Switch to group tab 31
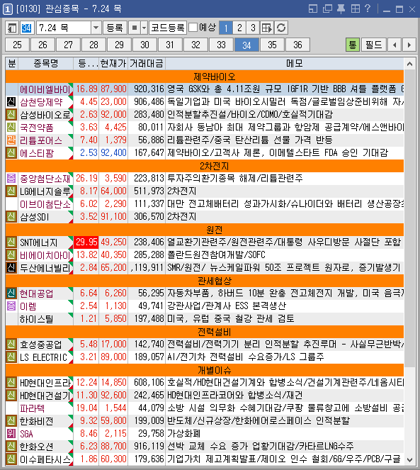 [x=170, y=45]
